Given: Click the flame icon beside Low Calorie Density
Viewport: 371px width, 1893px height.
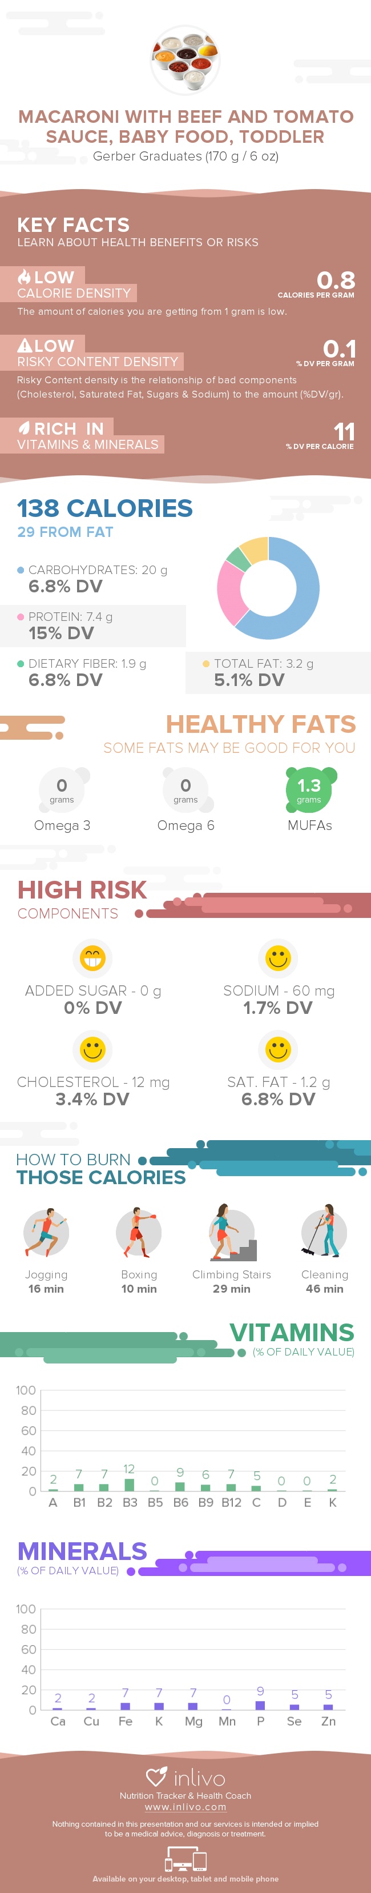Looking at the screenshot, I should (24, 276).
